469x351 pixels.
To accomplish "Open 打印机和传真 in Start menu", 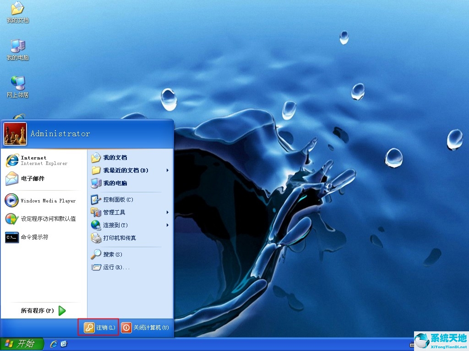I will point(131,238).
